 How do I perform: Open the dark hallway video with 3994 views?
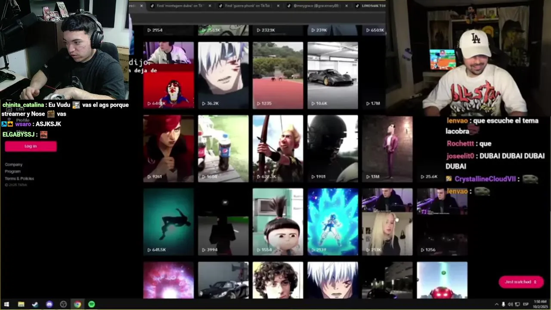coord(223,222)
